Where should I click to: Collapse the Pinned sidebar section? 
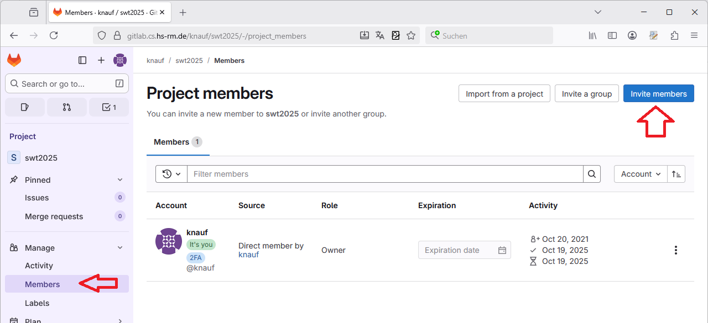(x=120, y=180)
